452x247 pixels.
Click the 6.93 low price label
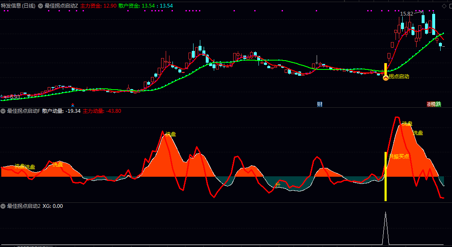(15, 97)
